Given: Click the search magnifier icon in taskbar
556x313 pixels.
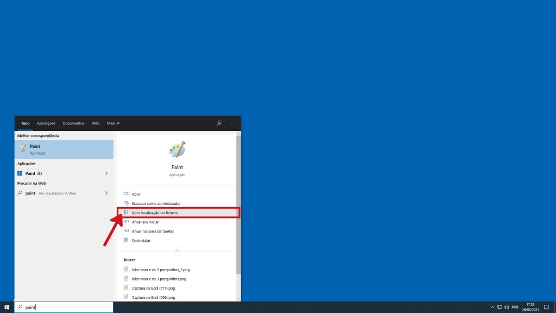Looking at the screenshot, I should 20,308.
